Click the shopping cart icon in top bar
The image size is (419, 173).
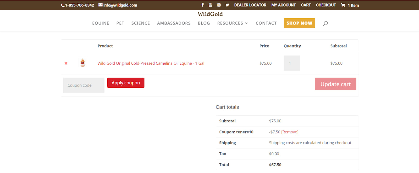tap(343, 5)
